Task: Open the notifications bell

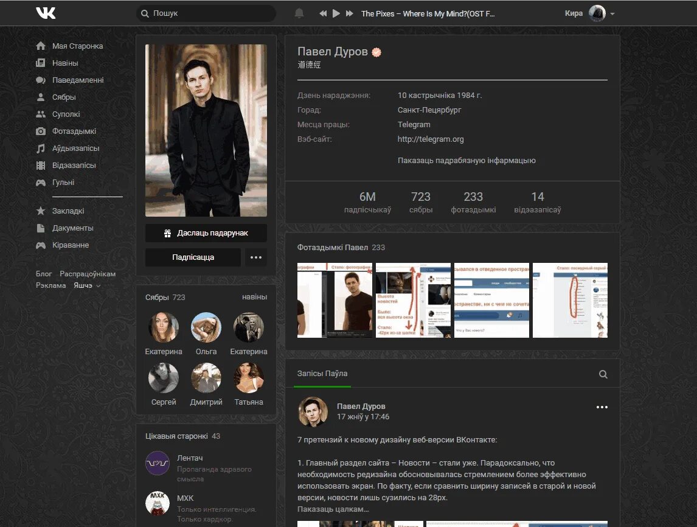Action: click(299, 13)
